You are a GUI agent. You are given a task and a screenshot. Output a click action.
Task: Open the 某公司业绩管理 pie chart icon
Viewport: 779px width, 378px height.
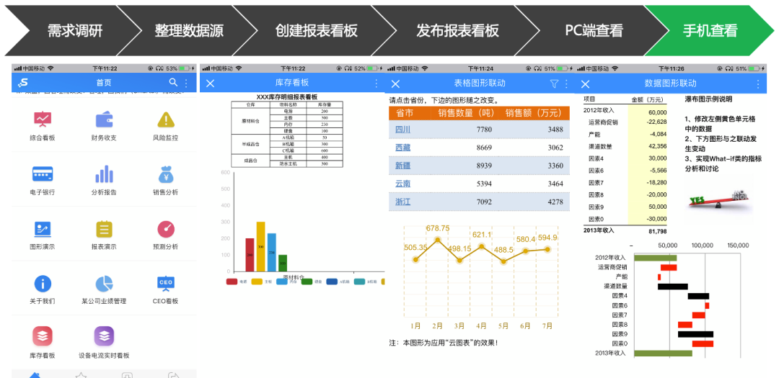pyautogui.click(x=105, y=283)
